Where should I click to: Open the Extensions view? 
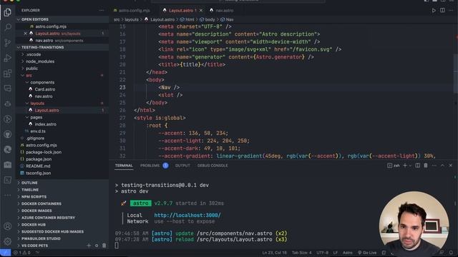pos(8,73)
